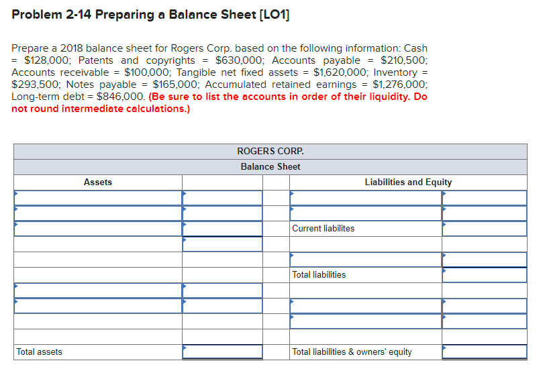543x375 pixels.
Task: Select the last asset amount field above Total assets
Action: [222, 306]
